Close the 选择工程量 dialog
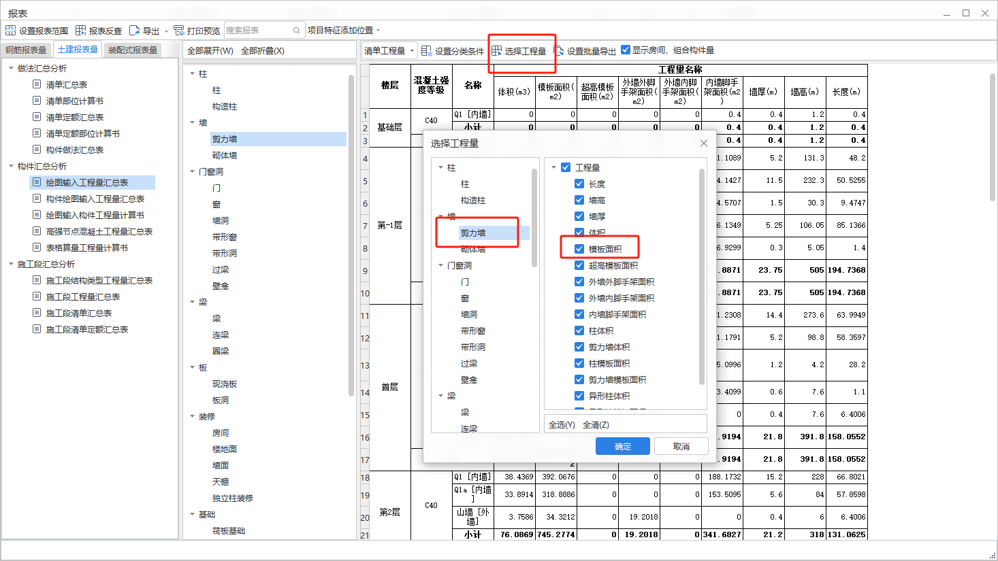998x561 pixels. pyautogui.click(x=704, y=143)
